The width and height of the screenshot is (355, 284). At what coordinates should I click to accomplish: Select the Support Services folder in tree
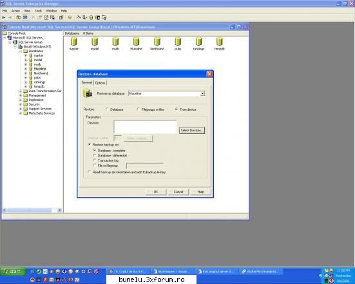coord(40,109)
